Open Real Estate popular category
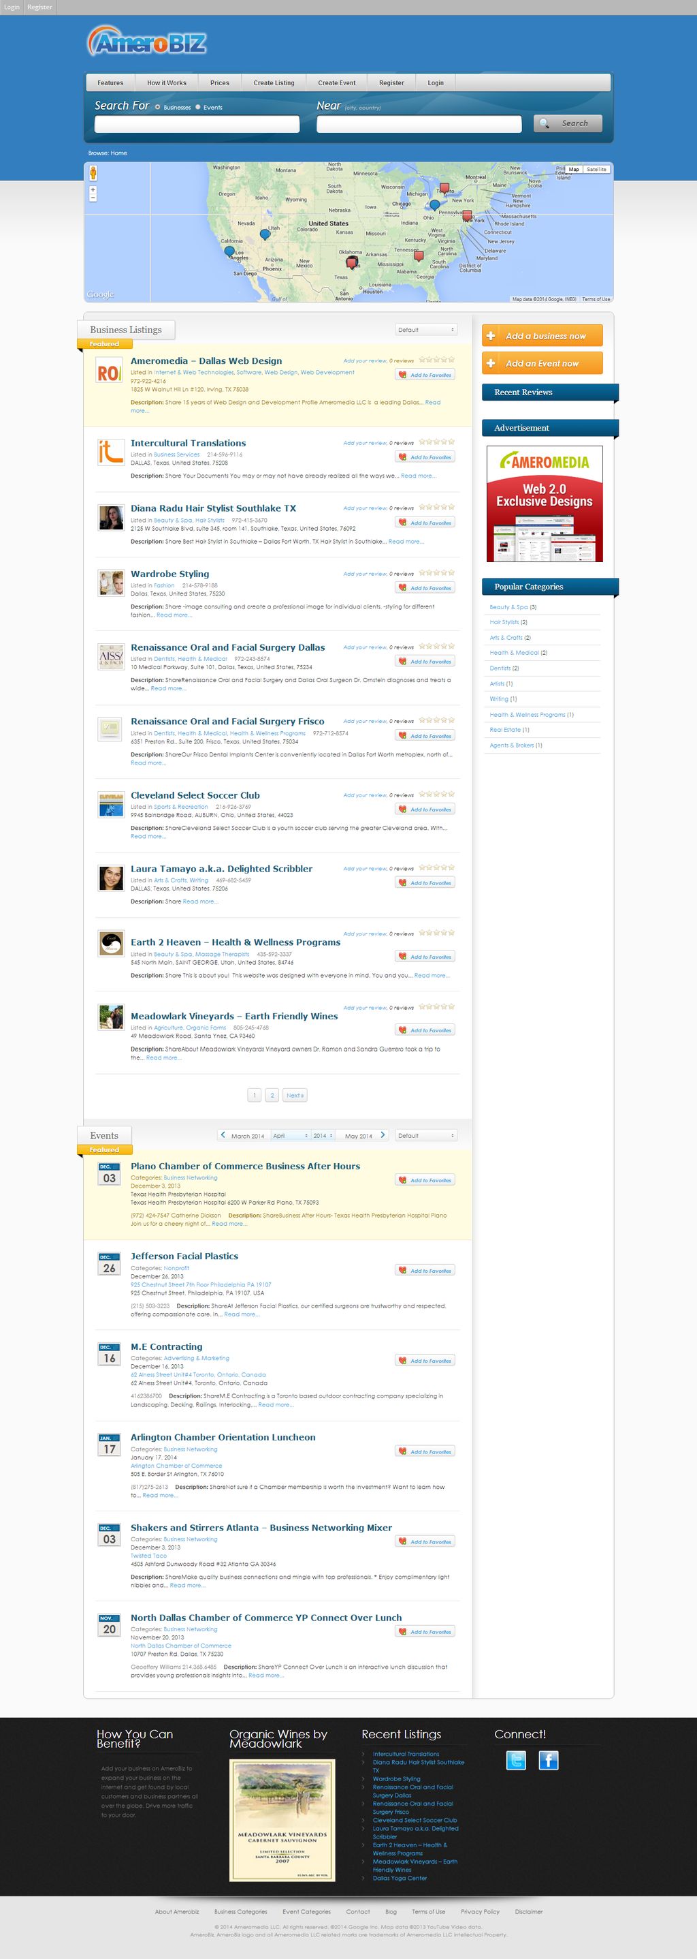The width and height of the screenshot is (697, 1959). [x=504, y=729]
